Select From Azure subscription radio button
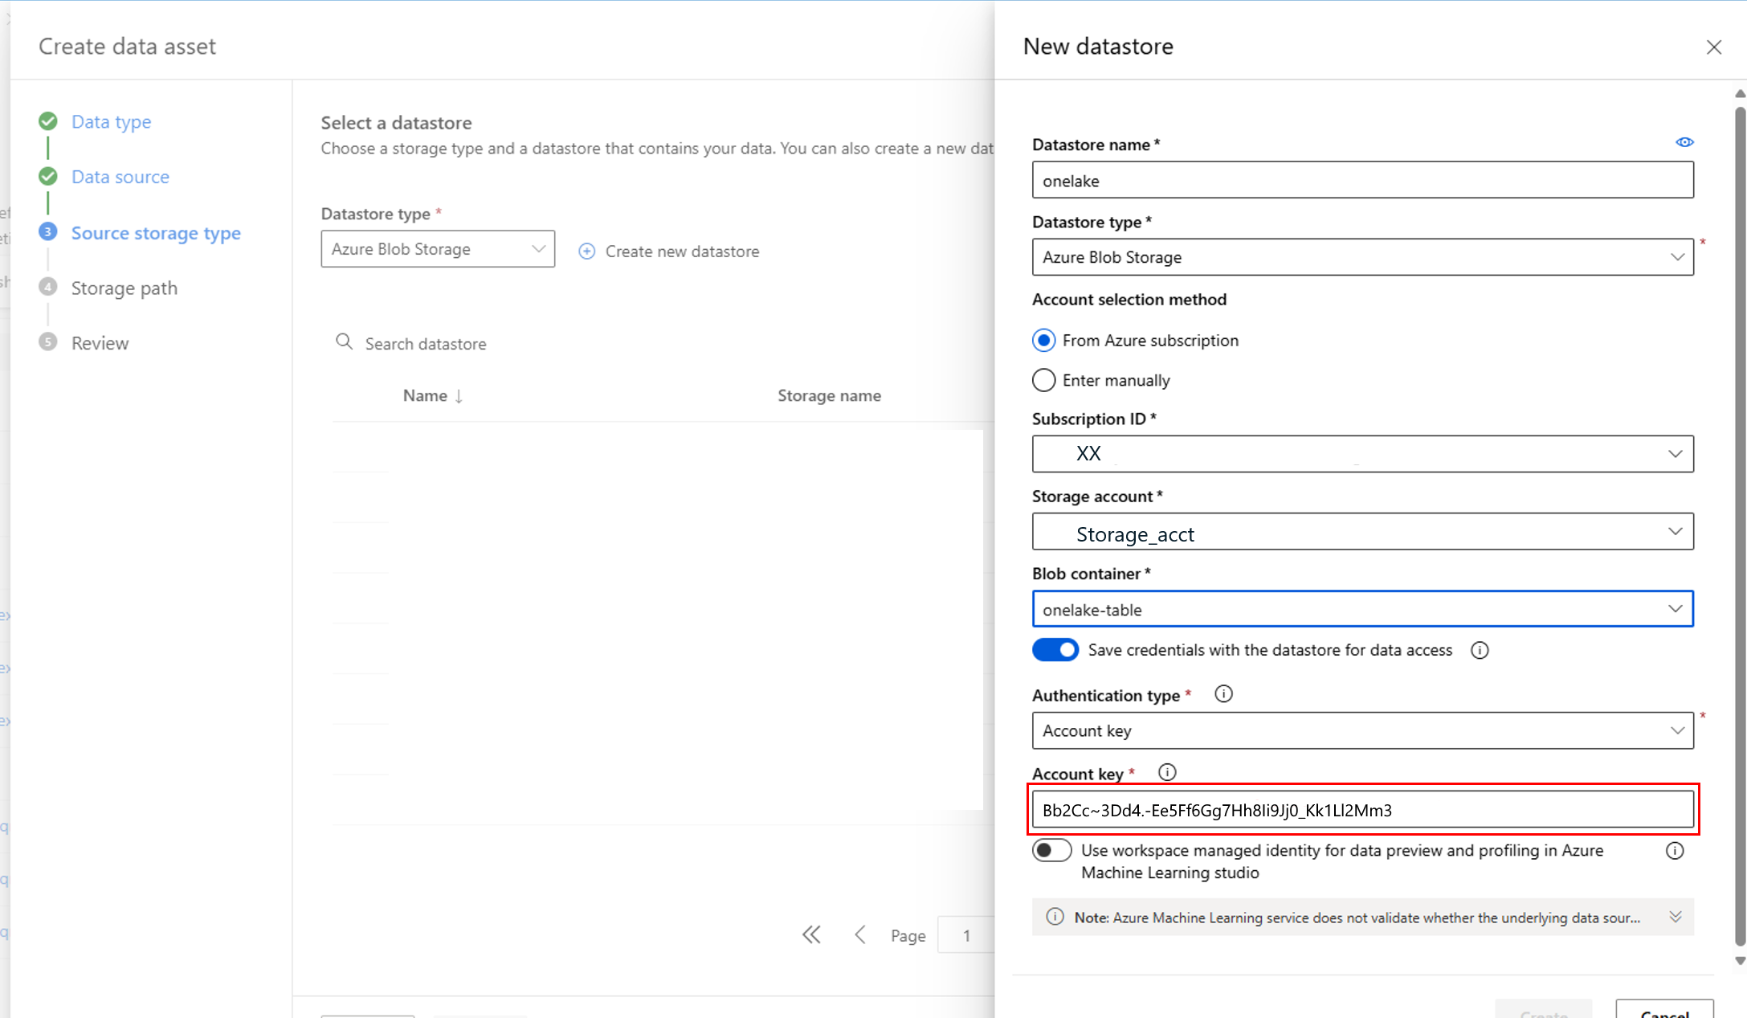The width and height of the screenshot is (1747, 1018). [1043, 341]
